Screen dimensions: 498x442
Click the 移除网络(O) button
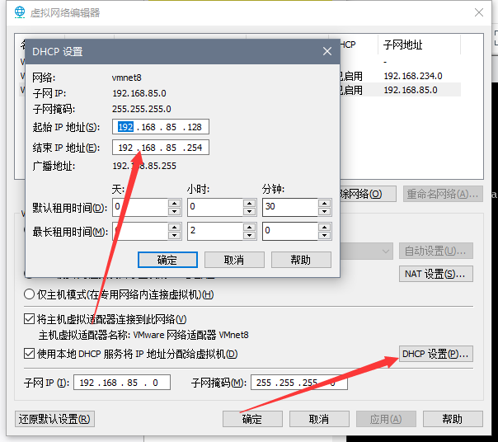[368, 194]
